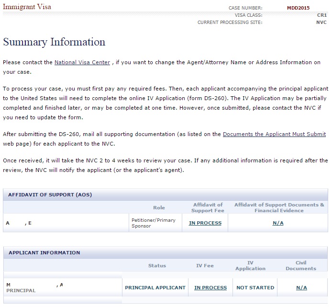This screenshot has width=332, height=308.
Task: Open Documents the Applicant Must Submit link
Action: click(274, 134)
